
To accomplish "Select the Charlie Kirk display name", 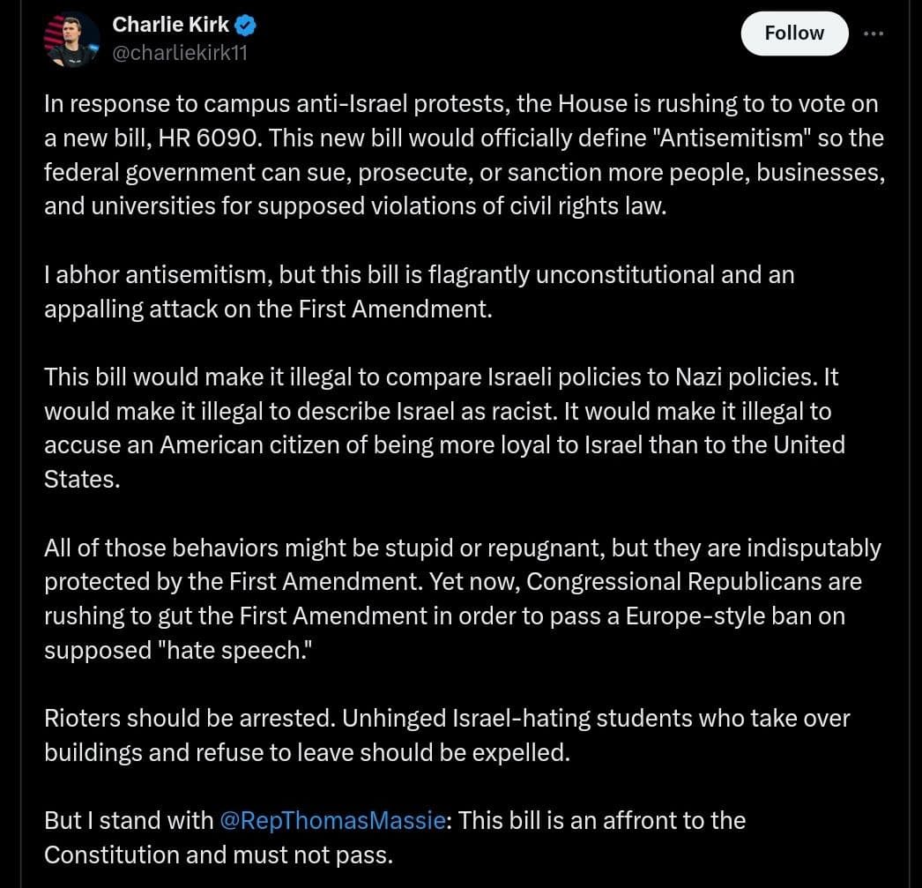I will (x=170, y=25).
